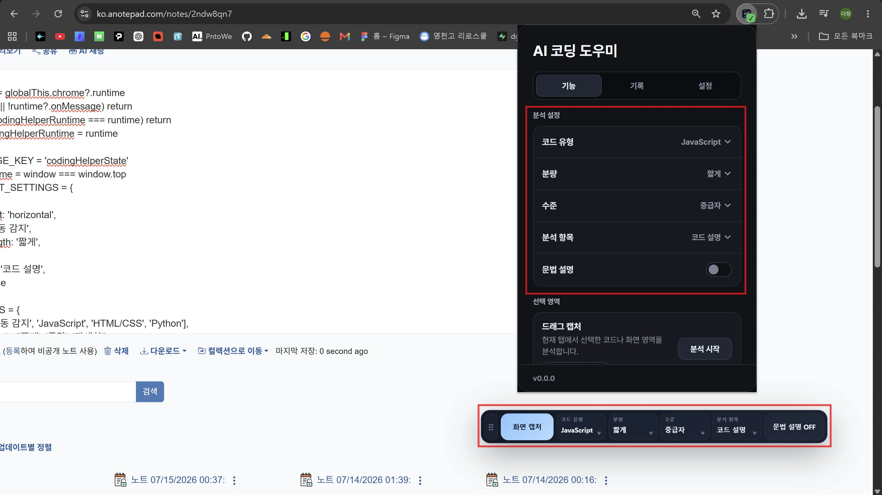The image size is (882, 495).
Task: Open the 모든 북마크 folder
Action: [x=845, y=36]
